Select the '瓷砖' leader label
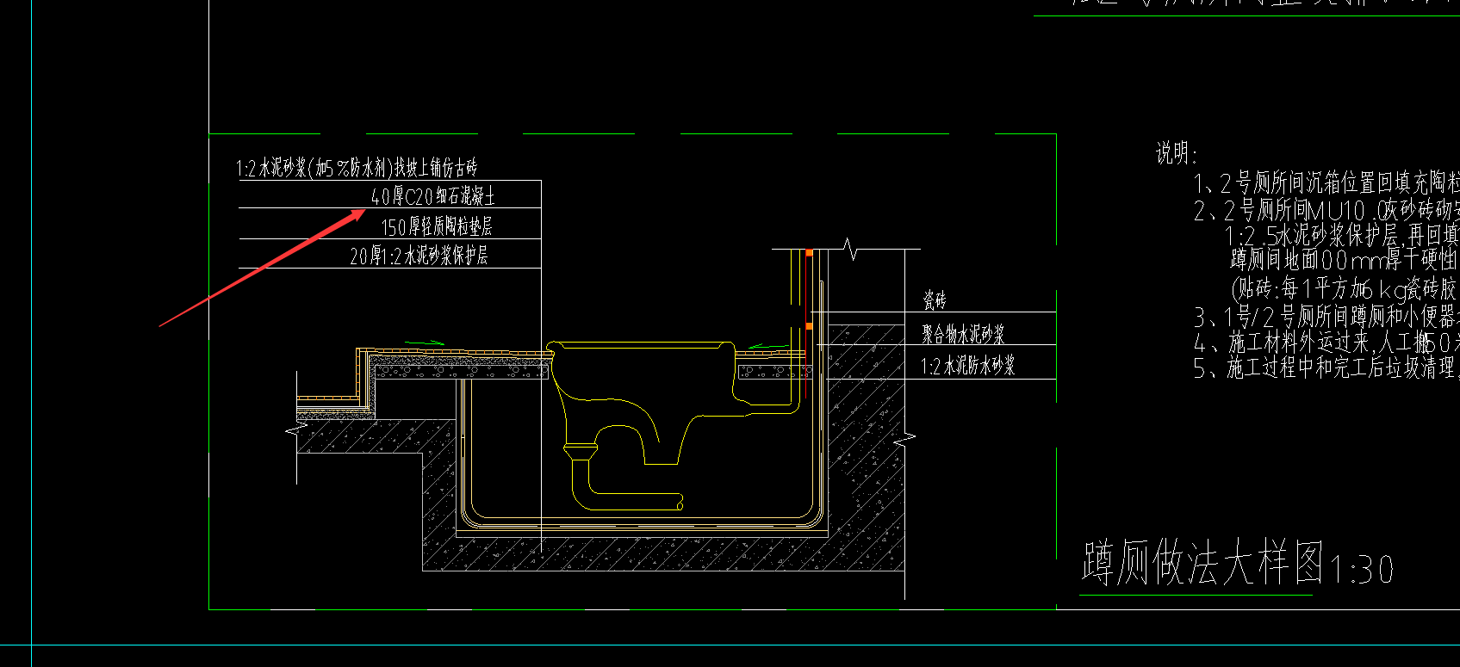The image size is (1460, 667). (x=935, y=300)
